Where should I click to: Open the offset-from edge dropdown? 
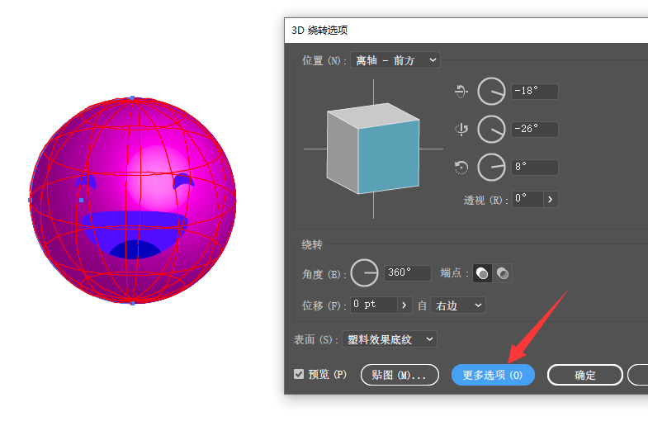click(460, 305)
